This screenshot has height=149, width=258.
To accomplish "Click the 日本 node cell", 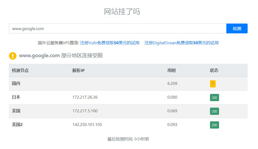I will coord(16,97).
